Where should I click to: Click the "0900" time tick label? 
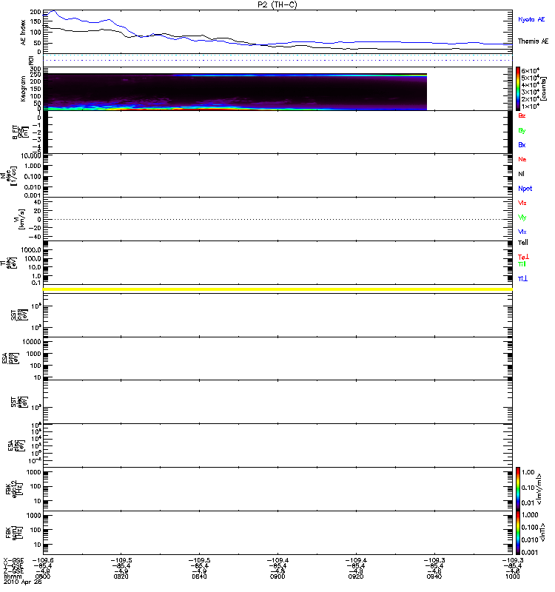(x=278, y=577)
